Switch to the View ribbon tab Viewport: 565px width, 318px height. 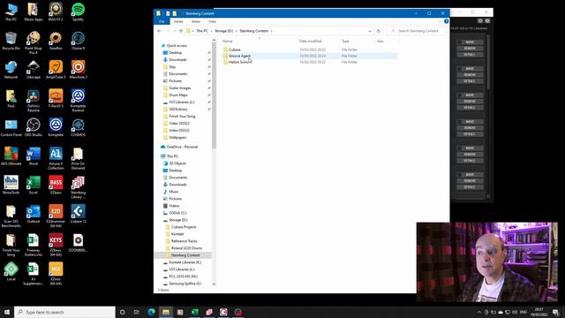[x=212, y=21]
